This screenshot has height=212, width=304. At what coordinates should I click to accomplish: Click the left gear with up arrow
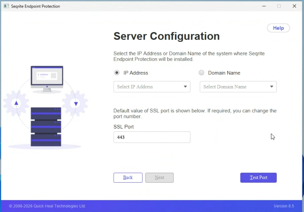click(x=16, y=103)
